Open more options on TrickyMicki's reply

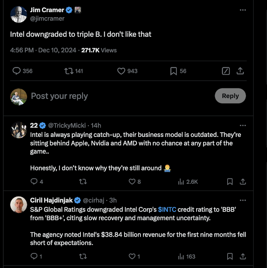(x=243, y=125)
